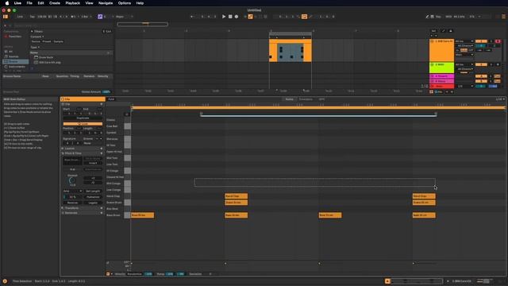Toggle the headphone note preview icon

point(127,114)
